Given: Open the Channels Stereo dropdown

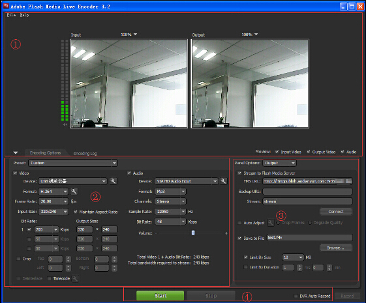Looking at the screenshot, I should (171, 201).
